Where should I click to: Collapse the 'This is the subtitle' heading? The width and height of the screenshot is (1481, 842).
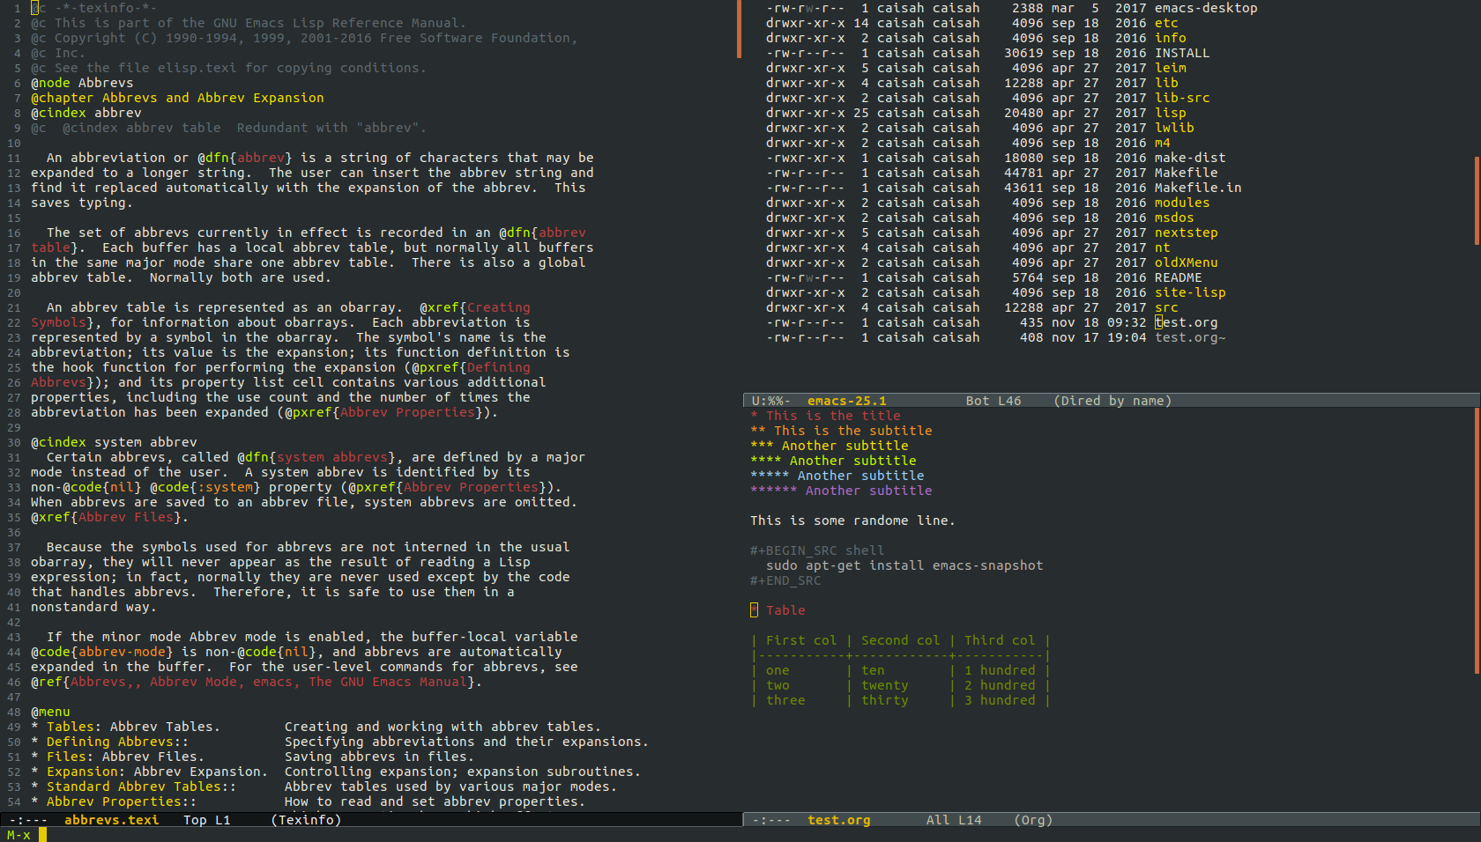841,431
